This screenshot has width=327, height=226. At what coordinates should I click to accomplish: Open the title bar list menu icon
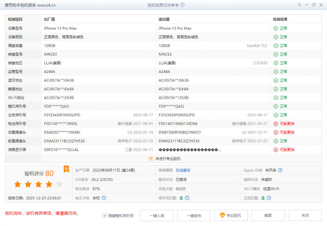pos(299,5)
